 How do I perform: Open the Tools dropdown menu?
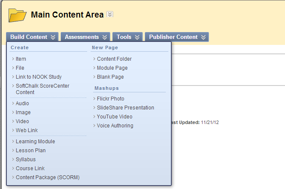click(128, 37)
